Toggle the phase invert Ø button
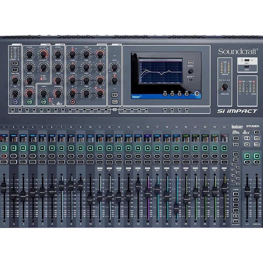The height and width of the screenshot is (263, 263). coord(15,70)
